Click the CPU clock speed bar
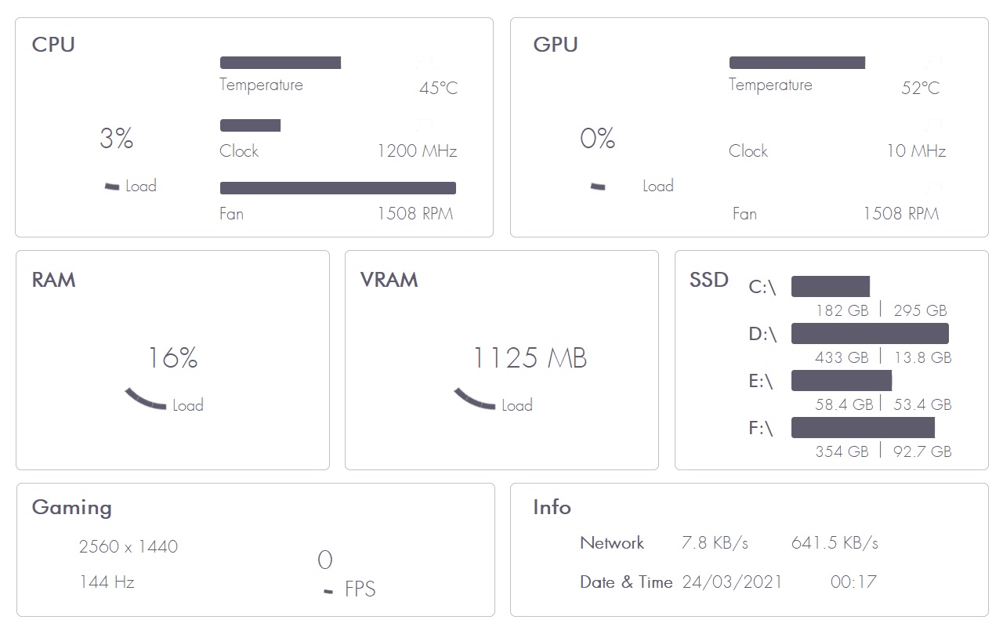 coord(250,125)
